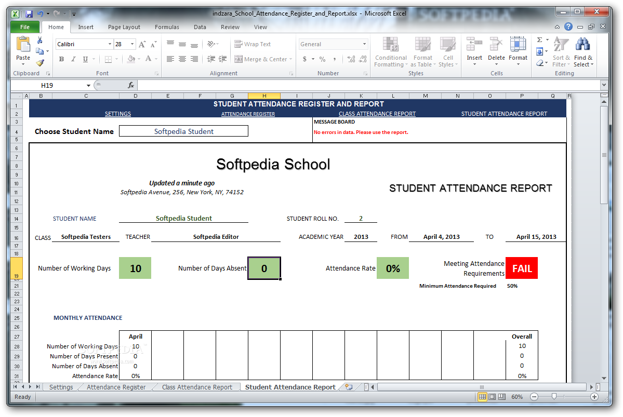Switch to the Insert ribbon tab

86,27
